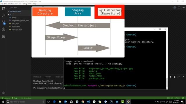Viewport: 186px width, 104px height.
Task: Click errors and warnings count in status bar
Action: (x=15, y=98)
